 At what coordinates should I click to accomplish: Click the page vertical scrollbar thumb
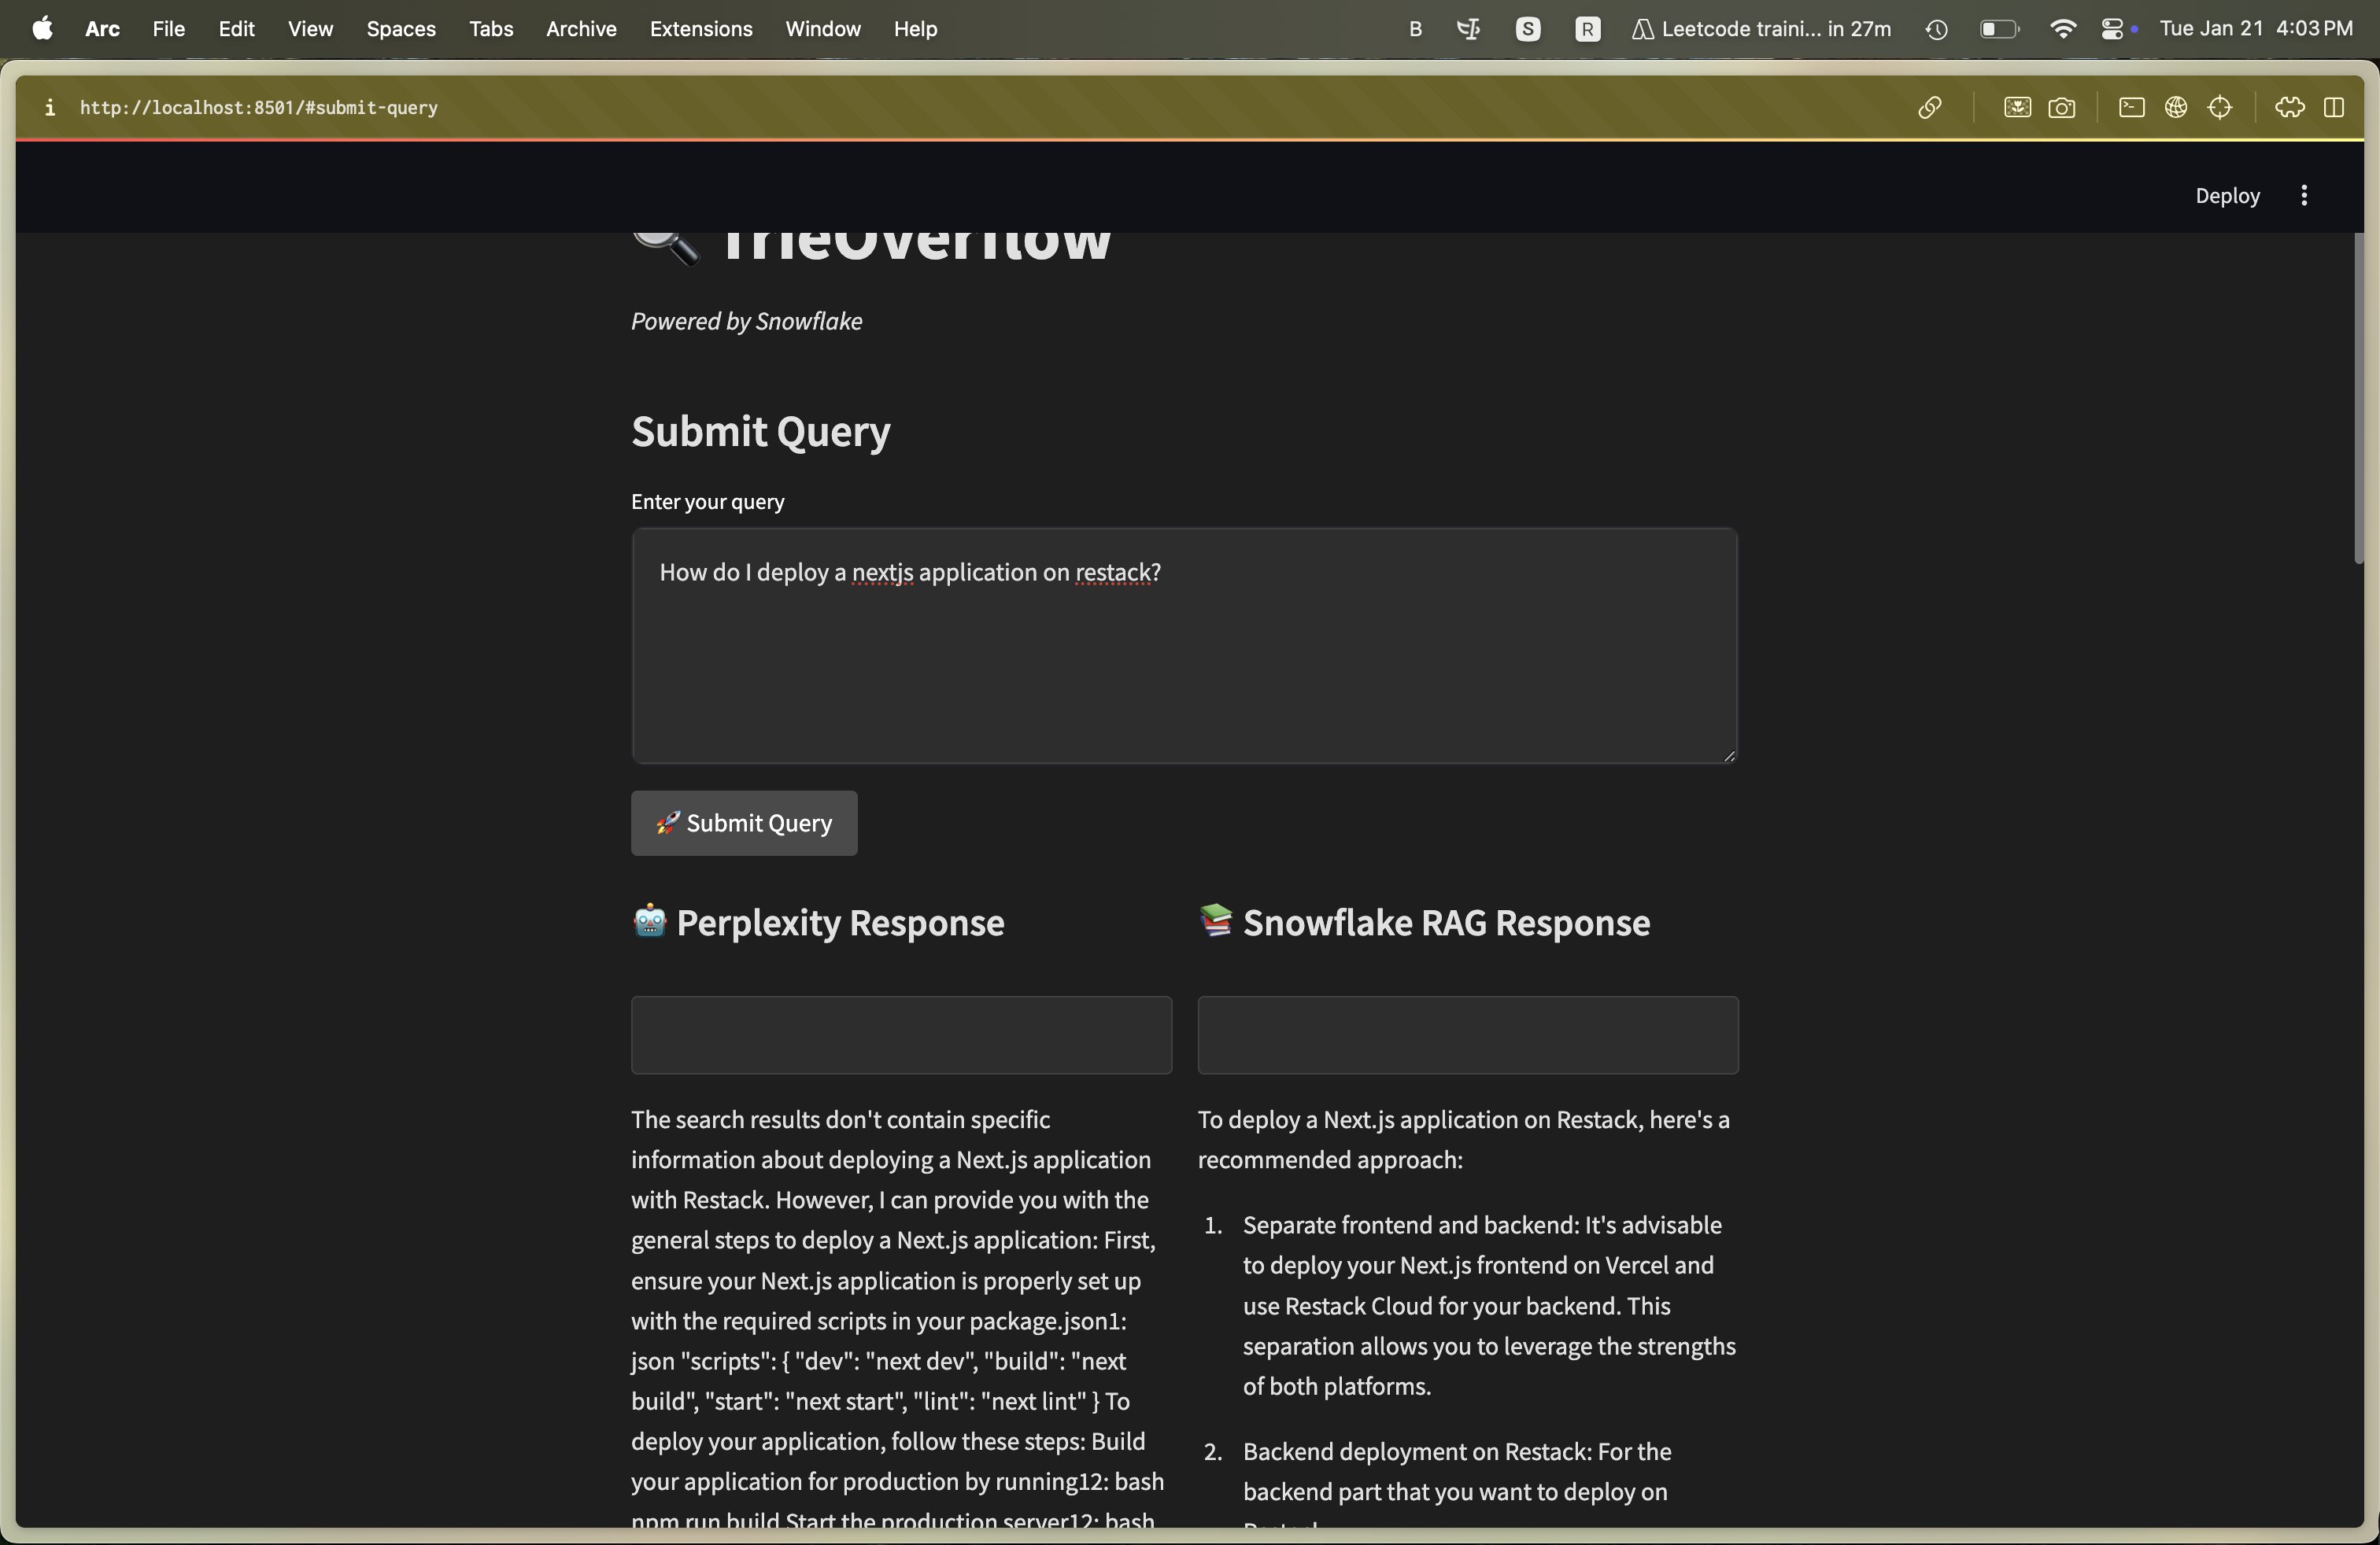point(2358,400)
